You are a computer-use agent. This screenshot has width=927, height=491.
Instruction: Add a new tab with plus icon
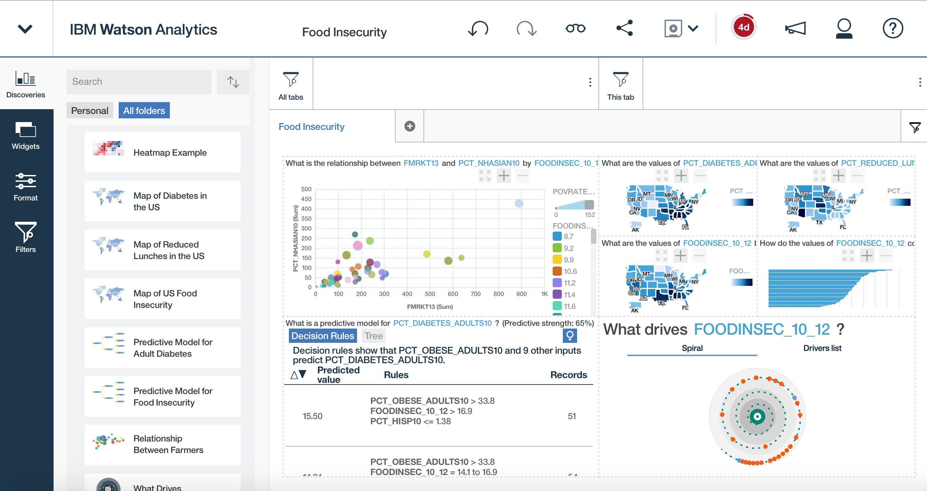[x=410, y=126]
